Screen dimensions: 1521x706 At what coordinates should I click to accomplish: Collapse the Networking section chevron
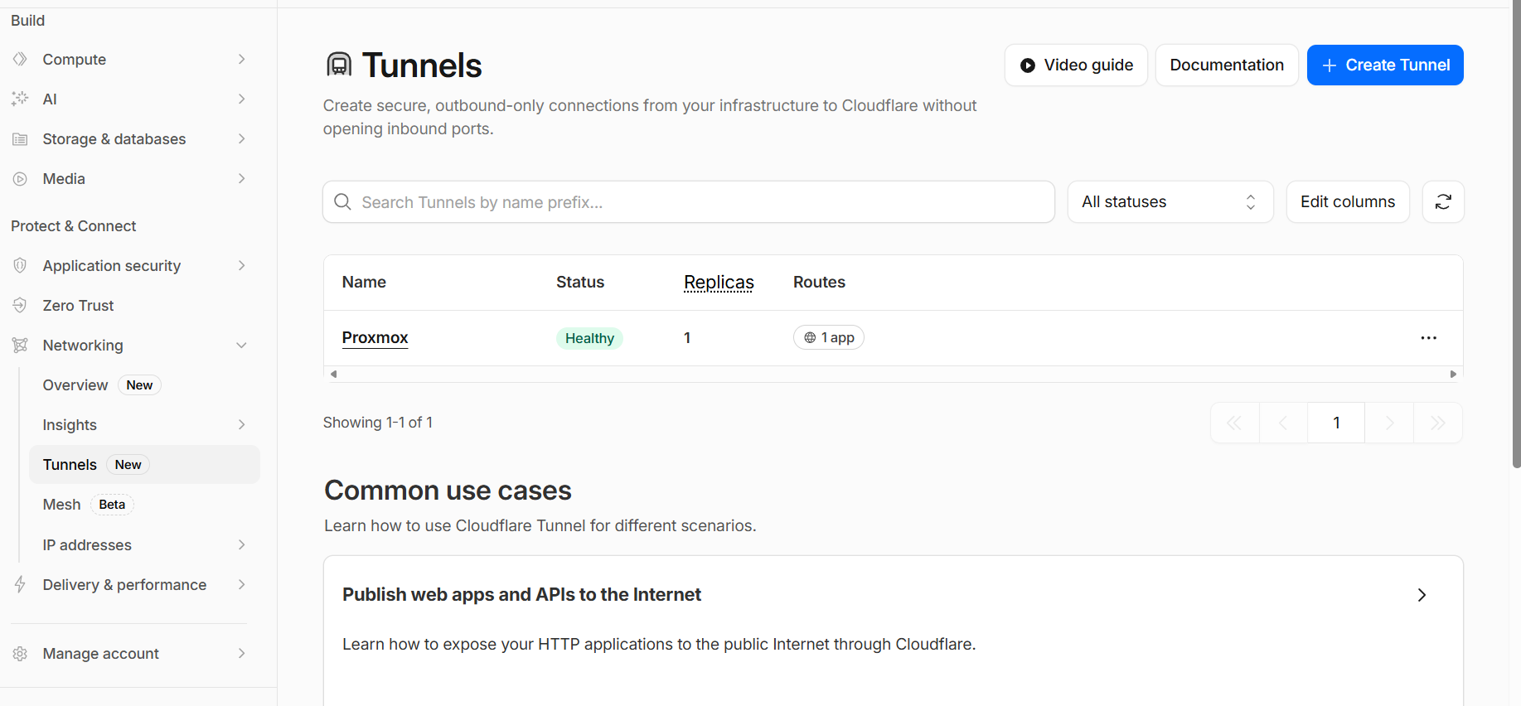pyautogui.click(x=241, y=346)
